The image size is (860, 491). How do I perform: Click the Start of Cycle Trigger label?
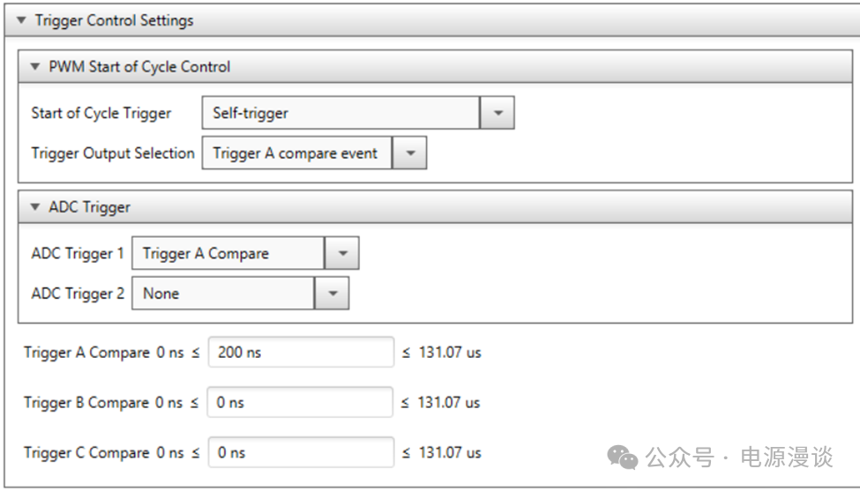[x=101, y=113]
